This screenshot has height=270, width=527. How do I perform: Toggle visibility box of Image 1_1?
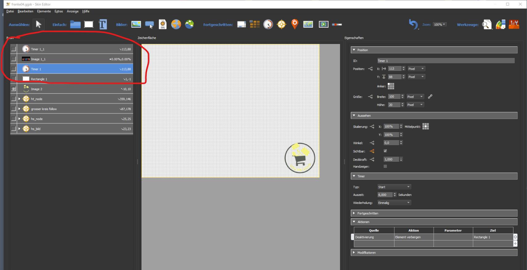[13, 59]
